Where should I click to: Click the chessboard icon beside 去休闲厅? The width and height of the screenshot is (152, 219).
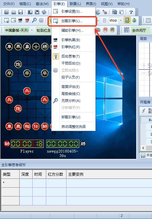pos(127,30)
